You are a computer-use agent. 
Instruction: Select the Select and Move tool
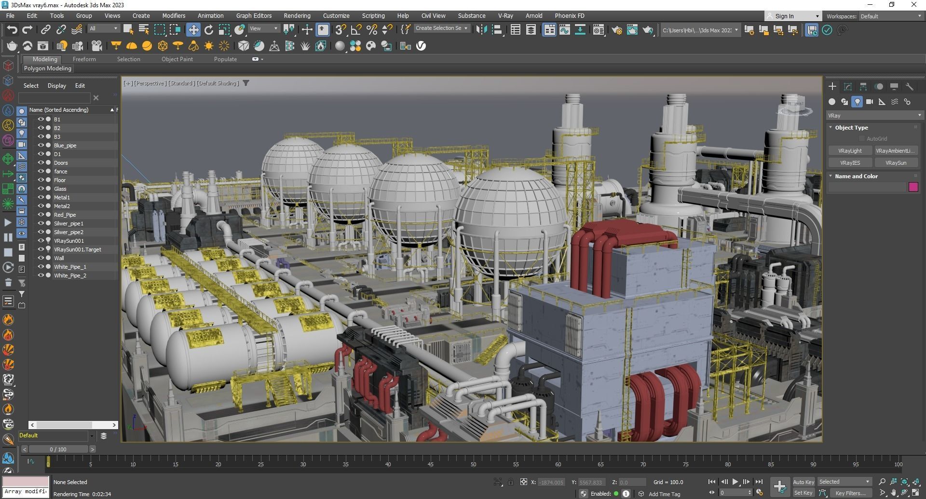coord(193,30)
